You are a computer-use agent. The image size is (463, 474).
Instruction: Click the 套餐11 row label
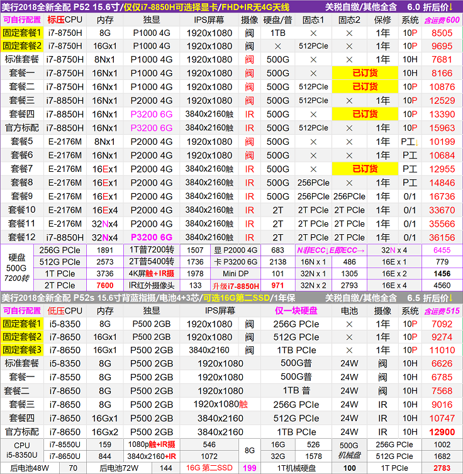click(22, 224)
